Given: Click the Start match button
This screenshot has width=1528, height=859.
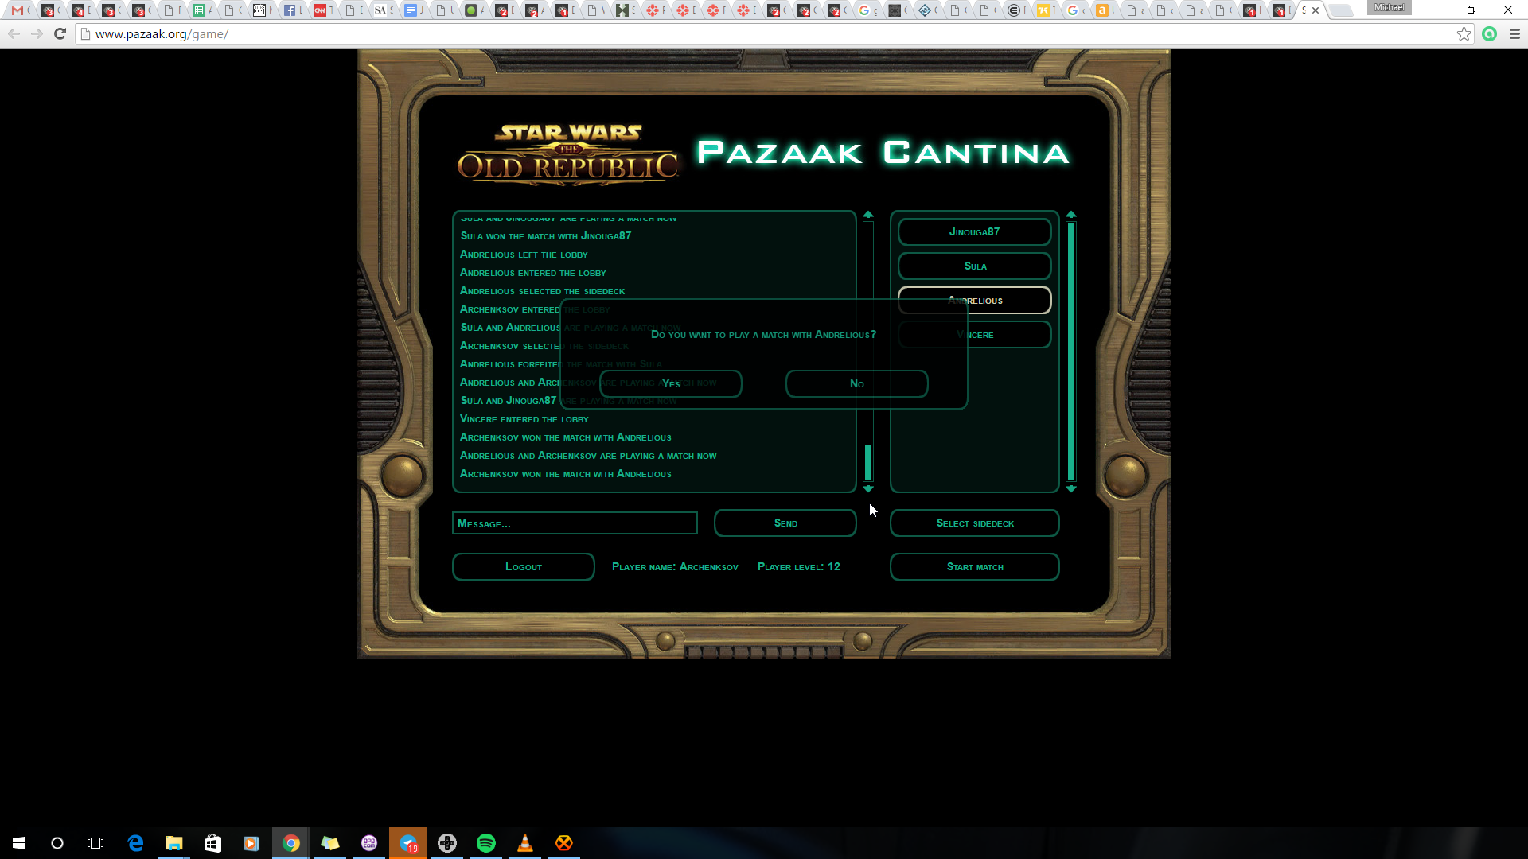Looking at the screenshot, I should pos(974,566).
